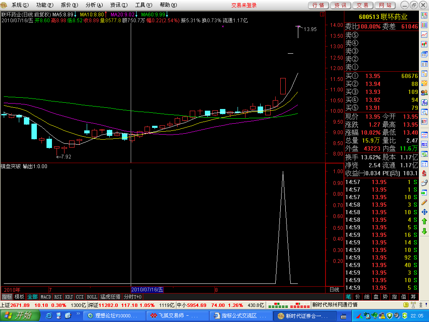Select the 指标 tab at bottom

[7, 297]
